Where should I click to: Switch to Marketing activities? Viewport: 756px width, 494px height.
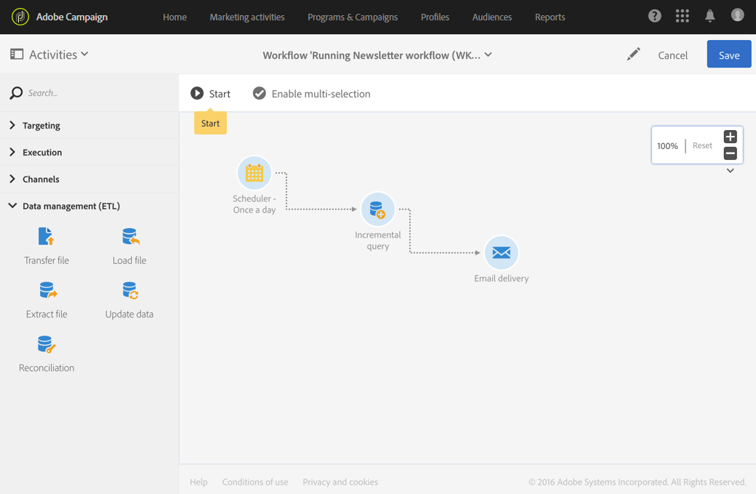247,16
